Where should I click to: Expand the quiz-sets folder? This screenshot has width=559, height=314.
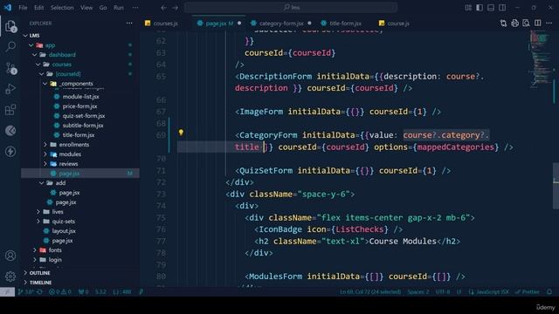click(x=38, y=222)
